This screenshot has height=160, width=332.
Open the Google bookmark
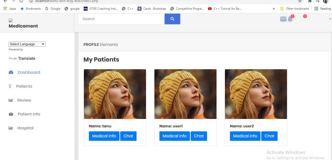coord(52,8)
